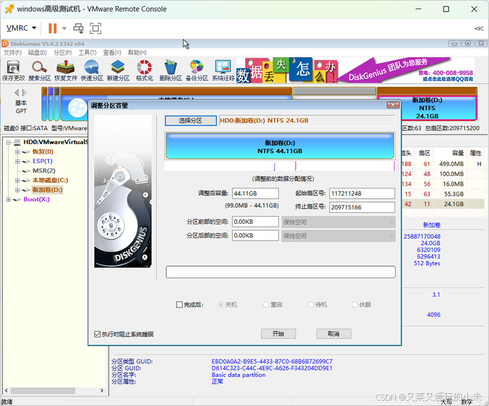
Task: Open the Search Partition (搜索分区) tool
Action: pyautogui.click(x=39, y=70)
